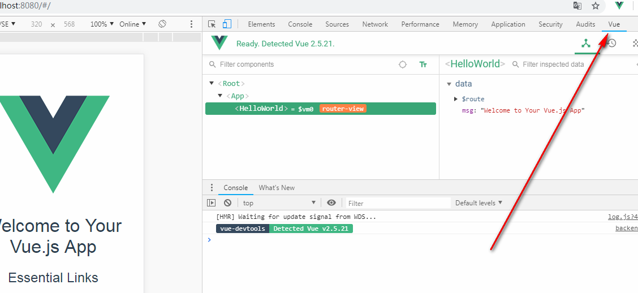The image size is (638, 293).
Task: Toggle the console sidebar icon
Action: 211,202
